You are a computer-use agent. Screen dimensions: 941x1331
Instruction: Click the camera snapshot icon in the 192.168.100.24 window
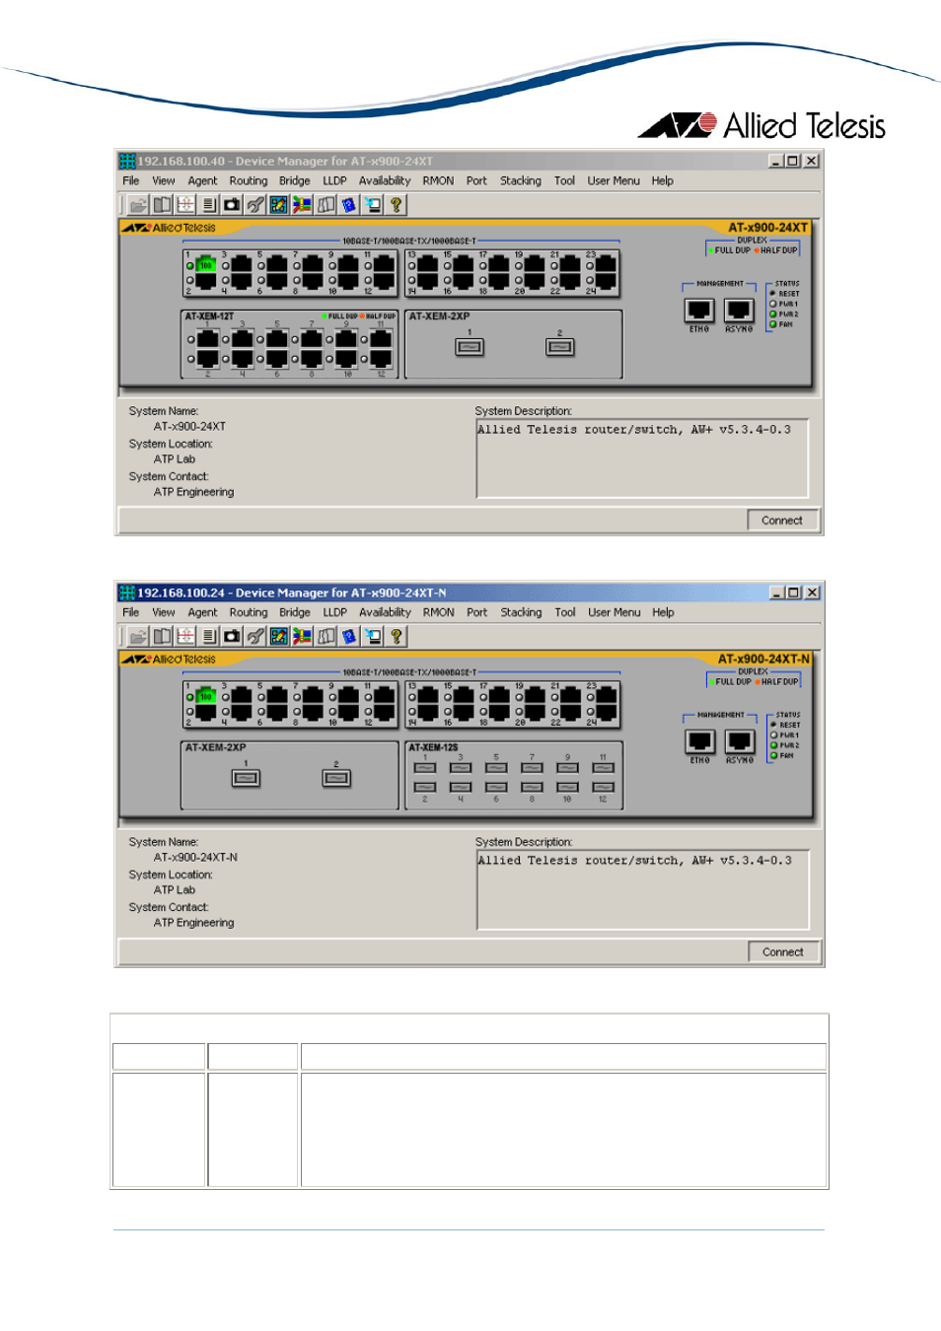tap(232, 637)
